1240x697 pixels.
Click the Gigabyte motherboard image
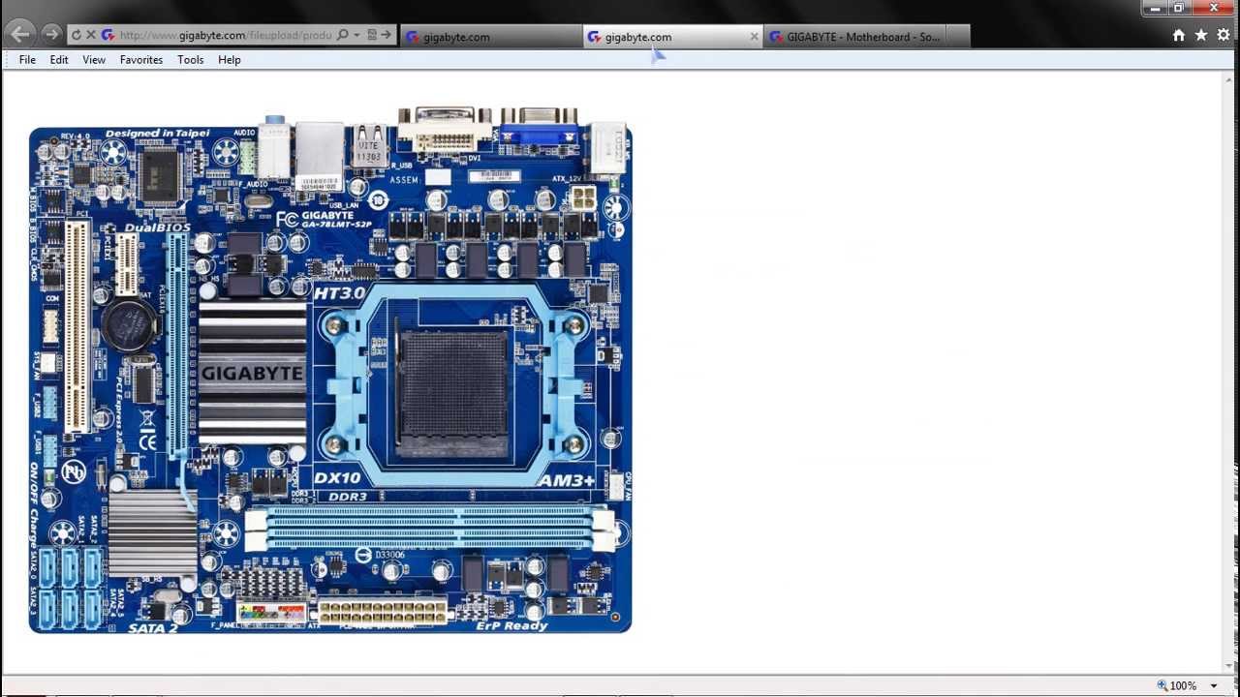[x=330, y=371]
